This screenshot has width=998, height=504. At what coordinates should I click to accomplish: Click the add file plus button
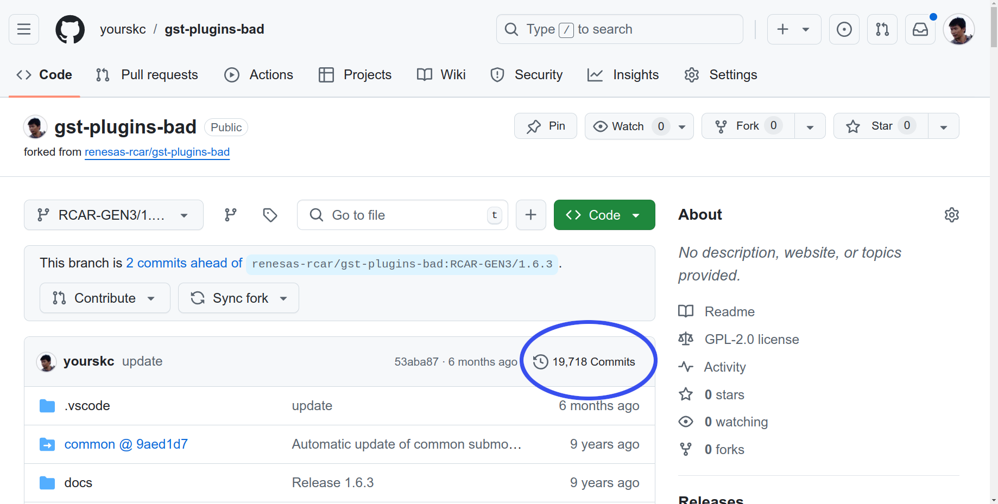tap(530, 215)
